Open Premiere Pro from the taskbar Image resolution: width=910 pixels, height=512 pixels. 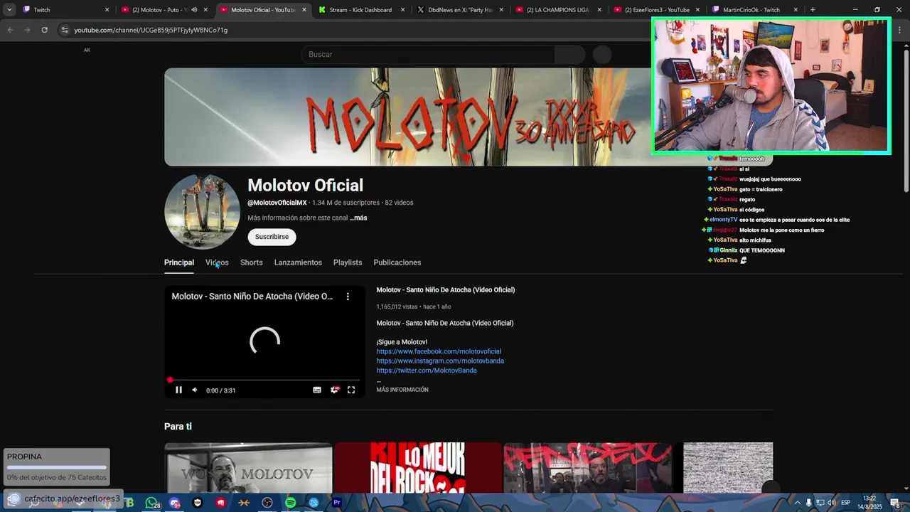pos(337,503)
